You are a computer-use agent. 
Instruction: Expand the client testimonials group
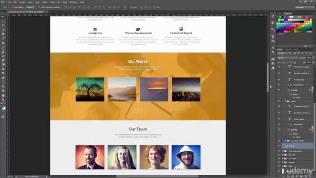point(282,151)
